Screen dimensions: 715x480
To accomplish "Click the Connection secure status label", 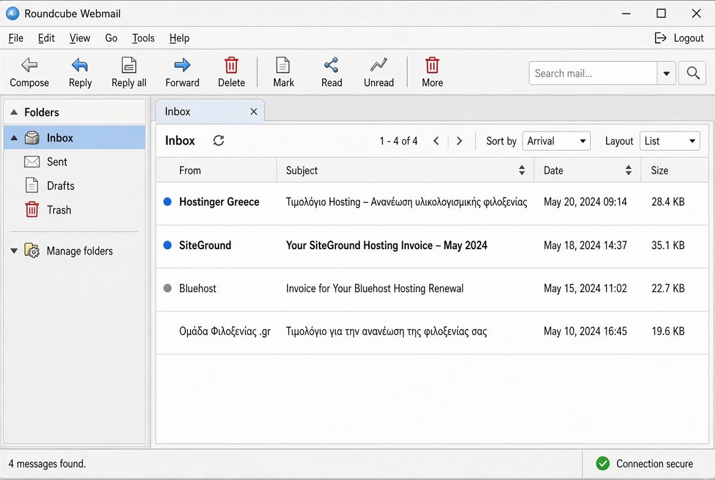I will [654, 463].
